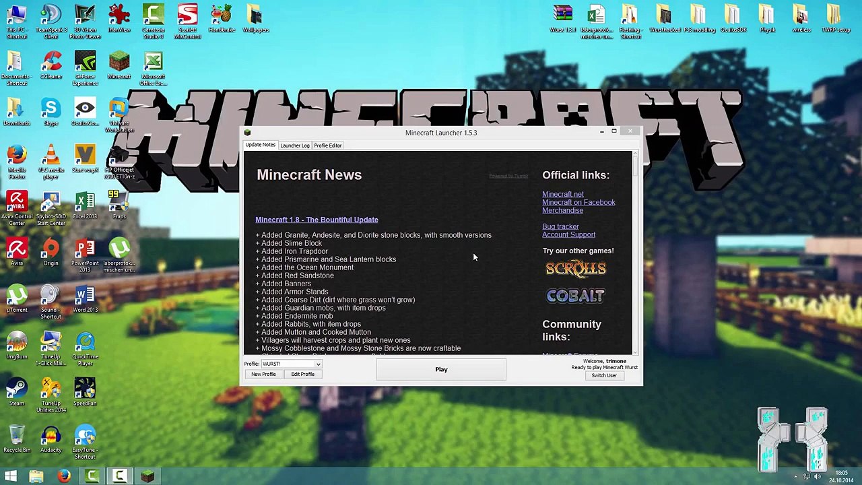862x485 pixels.
Task: Select the Spybot-S&D Start Center icon
Action: 51,209
